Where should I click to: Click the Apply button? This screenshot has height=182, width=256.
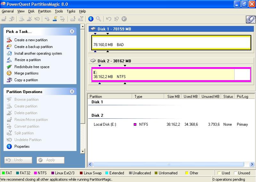(51, 160)
